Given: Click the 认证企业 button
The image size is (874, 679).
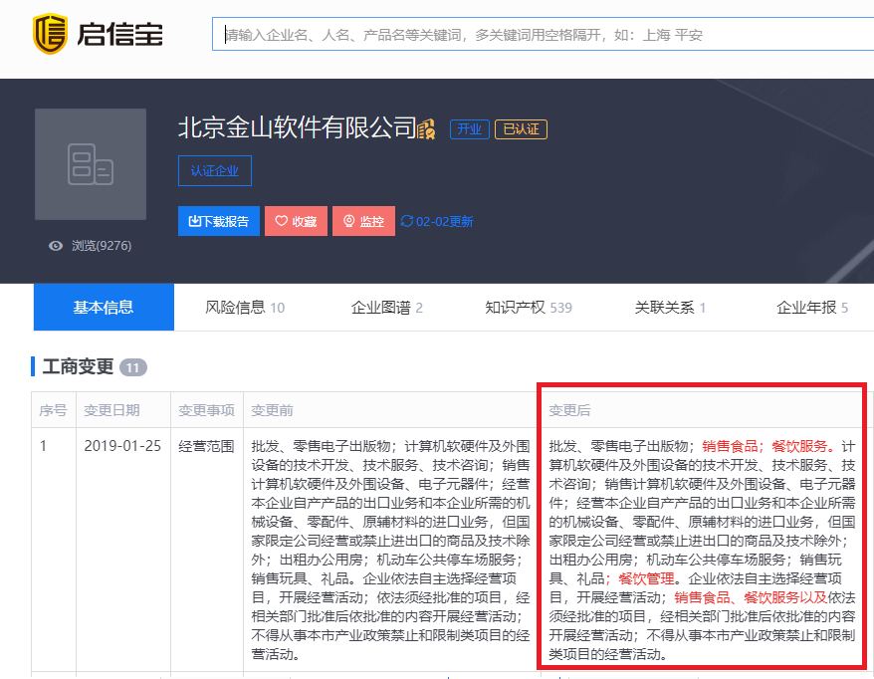Looking at the screenshot, I should tap(215, 170).
